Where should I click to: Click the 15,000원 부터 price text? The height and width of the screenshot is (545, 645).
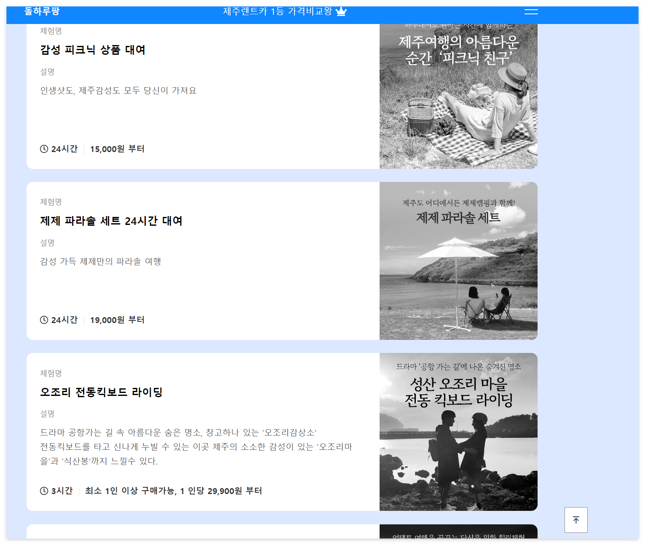[117, 149]
